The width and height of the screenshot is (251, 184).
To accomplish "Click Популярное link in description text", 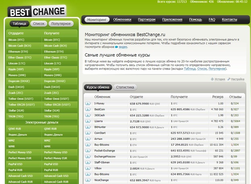I will [217, 69].
